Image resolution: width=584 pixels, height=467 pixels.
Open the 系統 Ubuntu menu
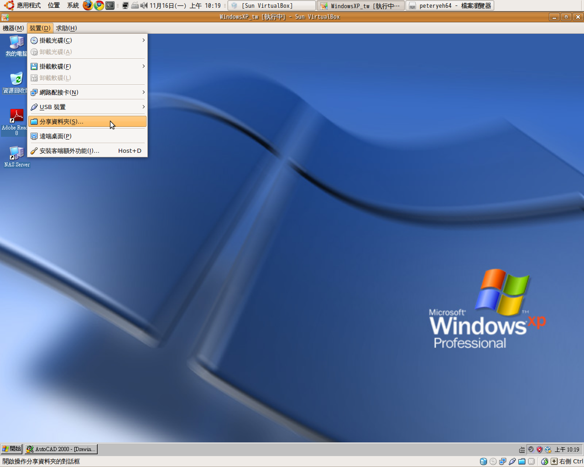pyautogui.click(x=73, y=5)
